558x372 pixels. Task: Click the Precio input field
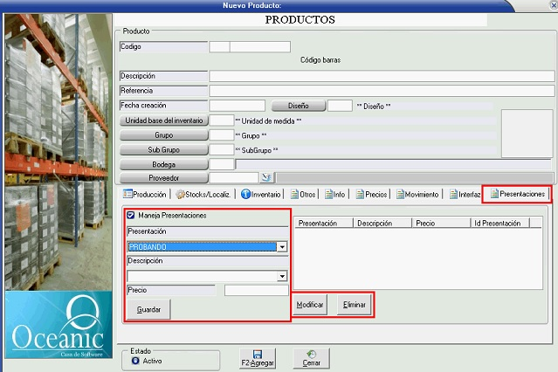(x=256, y=291)
